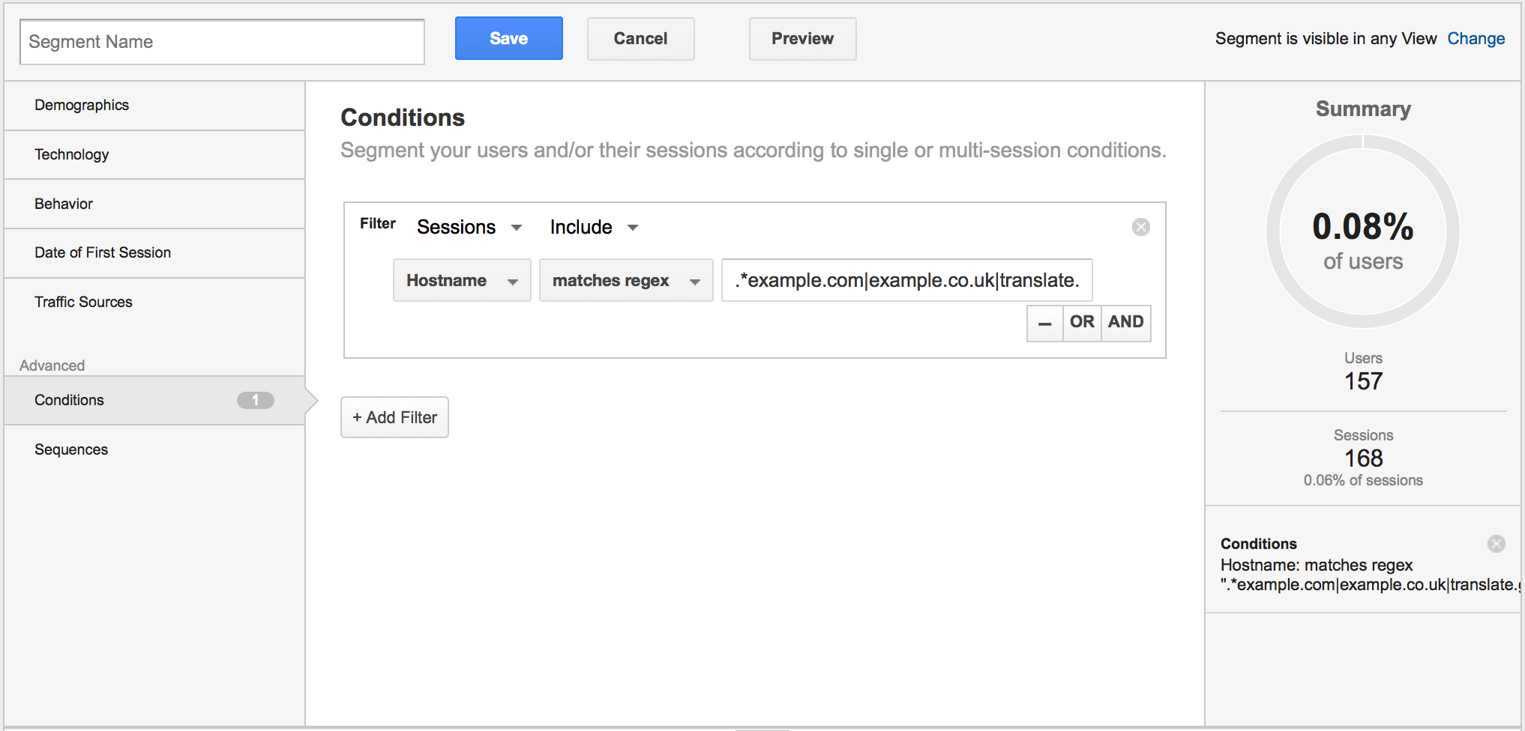Remove the Hostname filter block
This screenshot has height=731, width=1525.
coord(1140,227)
